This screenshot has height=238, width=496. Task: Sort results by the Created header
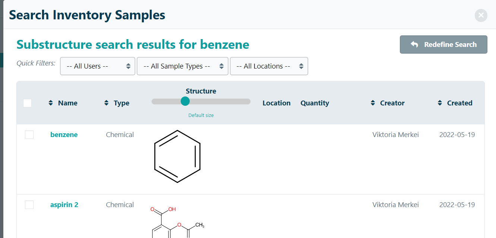pyautogui.click(x=459, y=103)
